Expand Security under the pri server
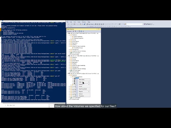171x128 pixels. point(69,40)
